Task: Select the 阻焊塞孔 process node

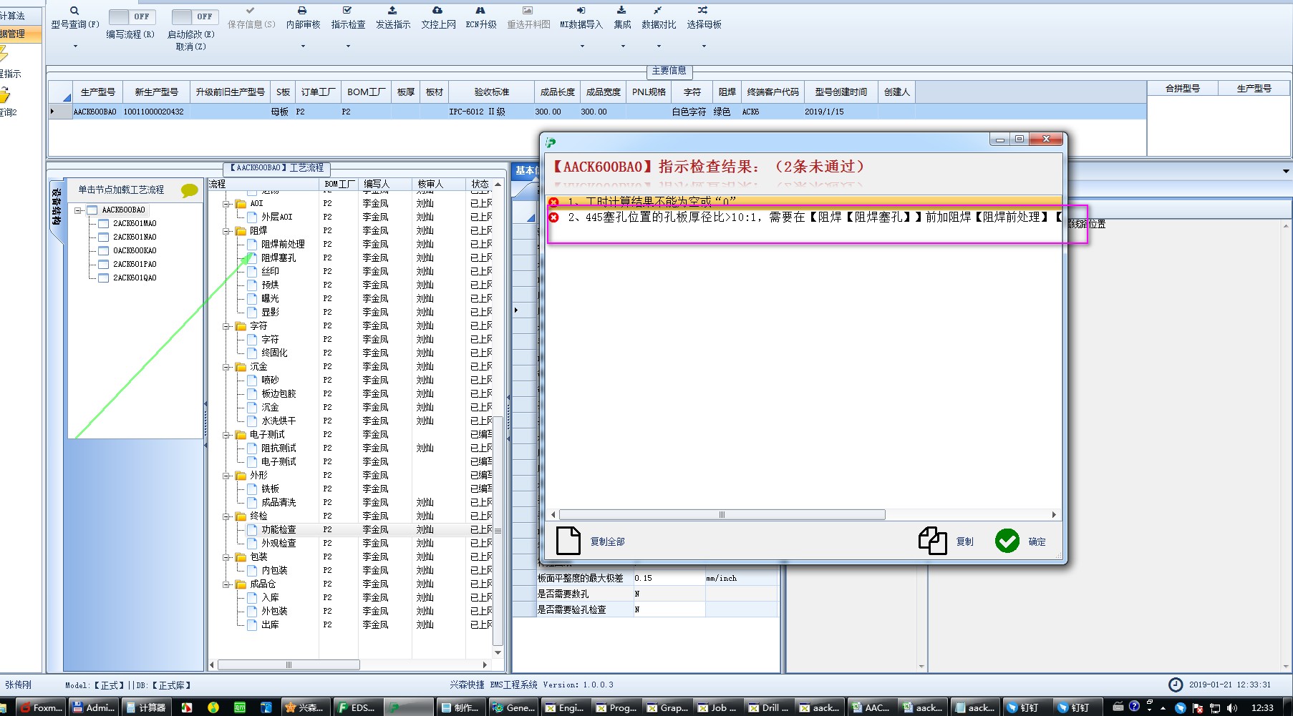Action: [279, 258]
